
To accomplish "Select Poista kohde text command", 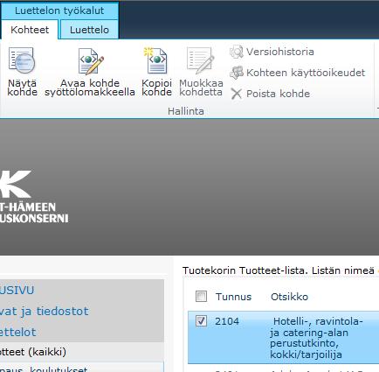I will coord(278,94).
